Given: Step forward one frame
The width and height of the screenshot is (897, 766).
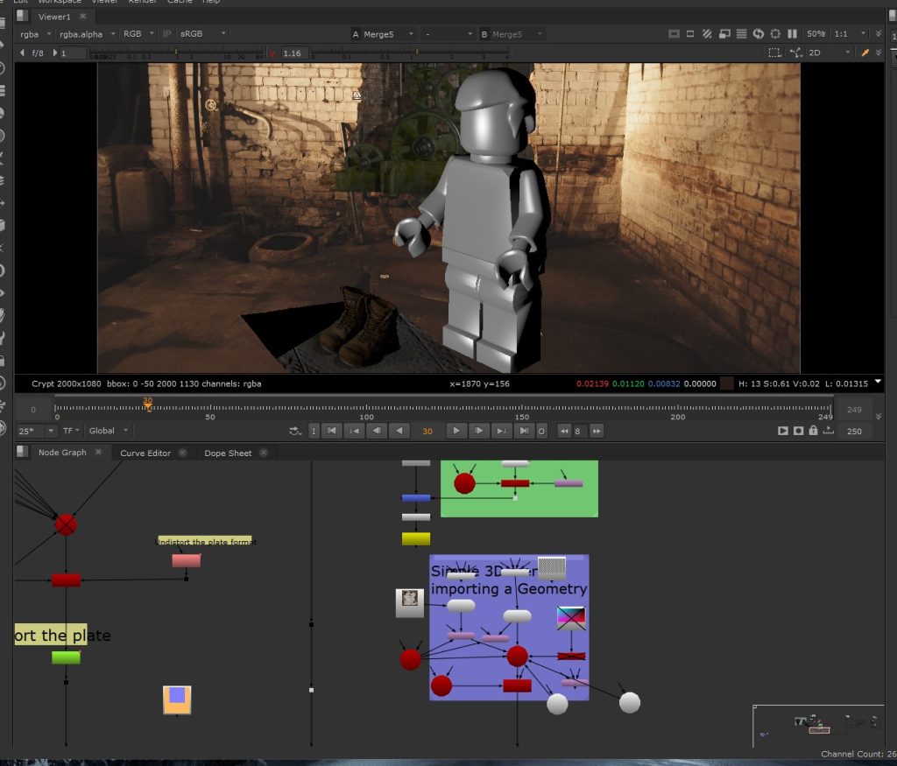Looking at the screenshot, I should coord(479,431).
